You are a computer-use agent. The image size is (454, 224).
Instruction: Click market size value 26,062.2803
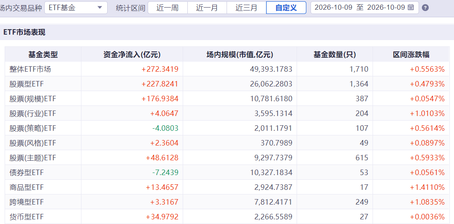click(271, 84)
